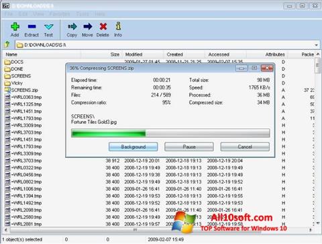The width and height of the screenshot is (322, 244).
Task: Pause the compression process
Action: coord(189,147)
